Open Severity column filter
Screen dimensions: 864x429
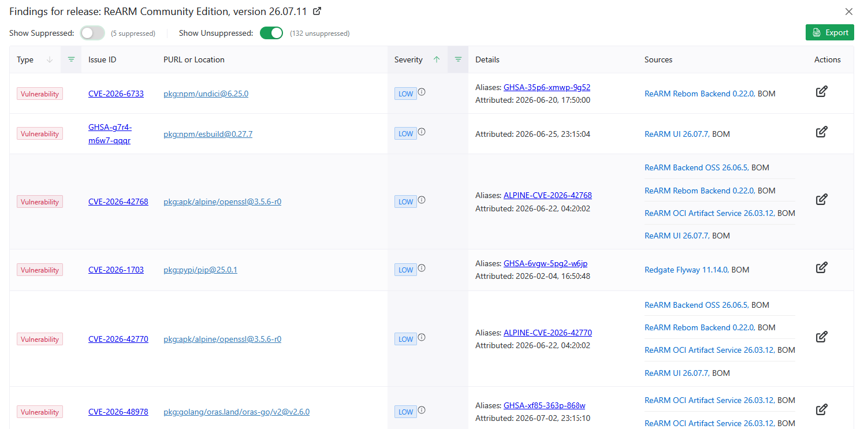point(458,59)
